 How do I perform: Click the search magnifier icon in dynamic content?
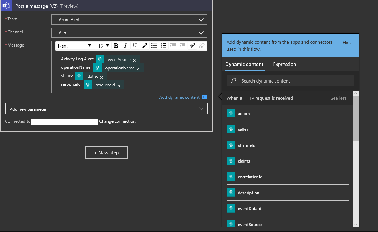(233, 80)
